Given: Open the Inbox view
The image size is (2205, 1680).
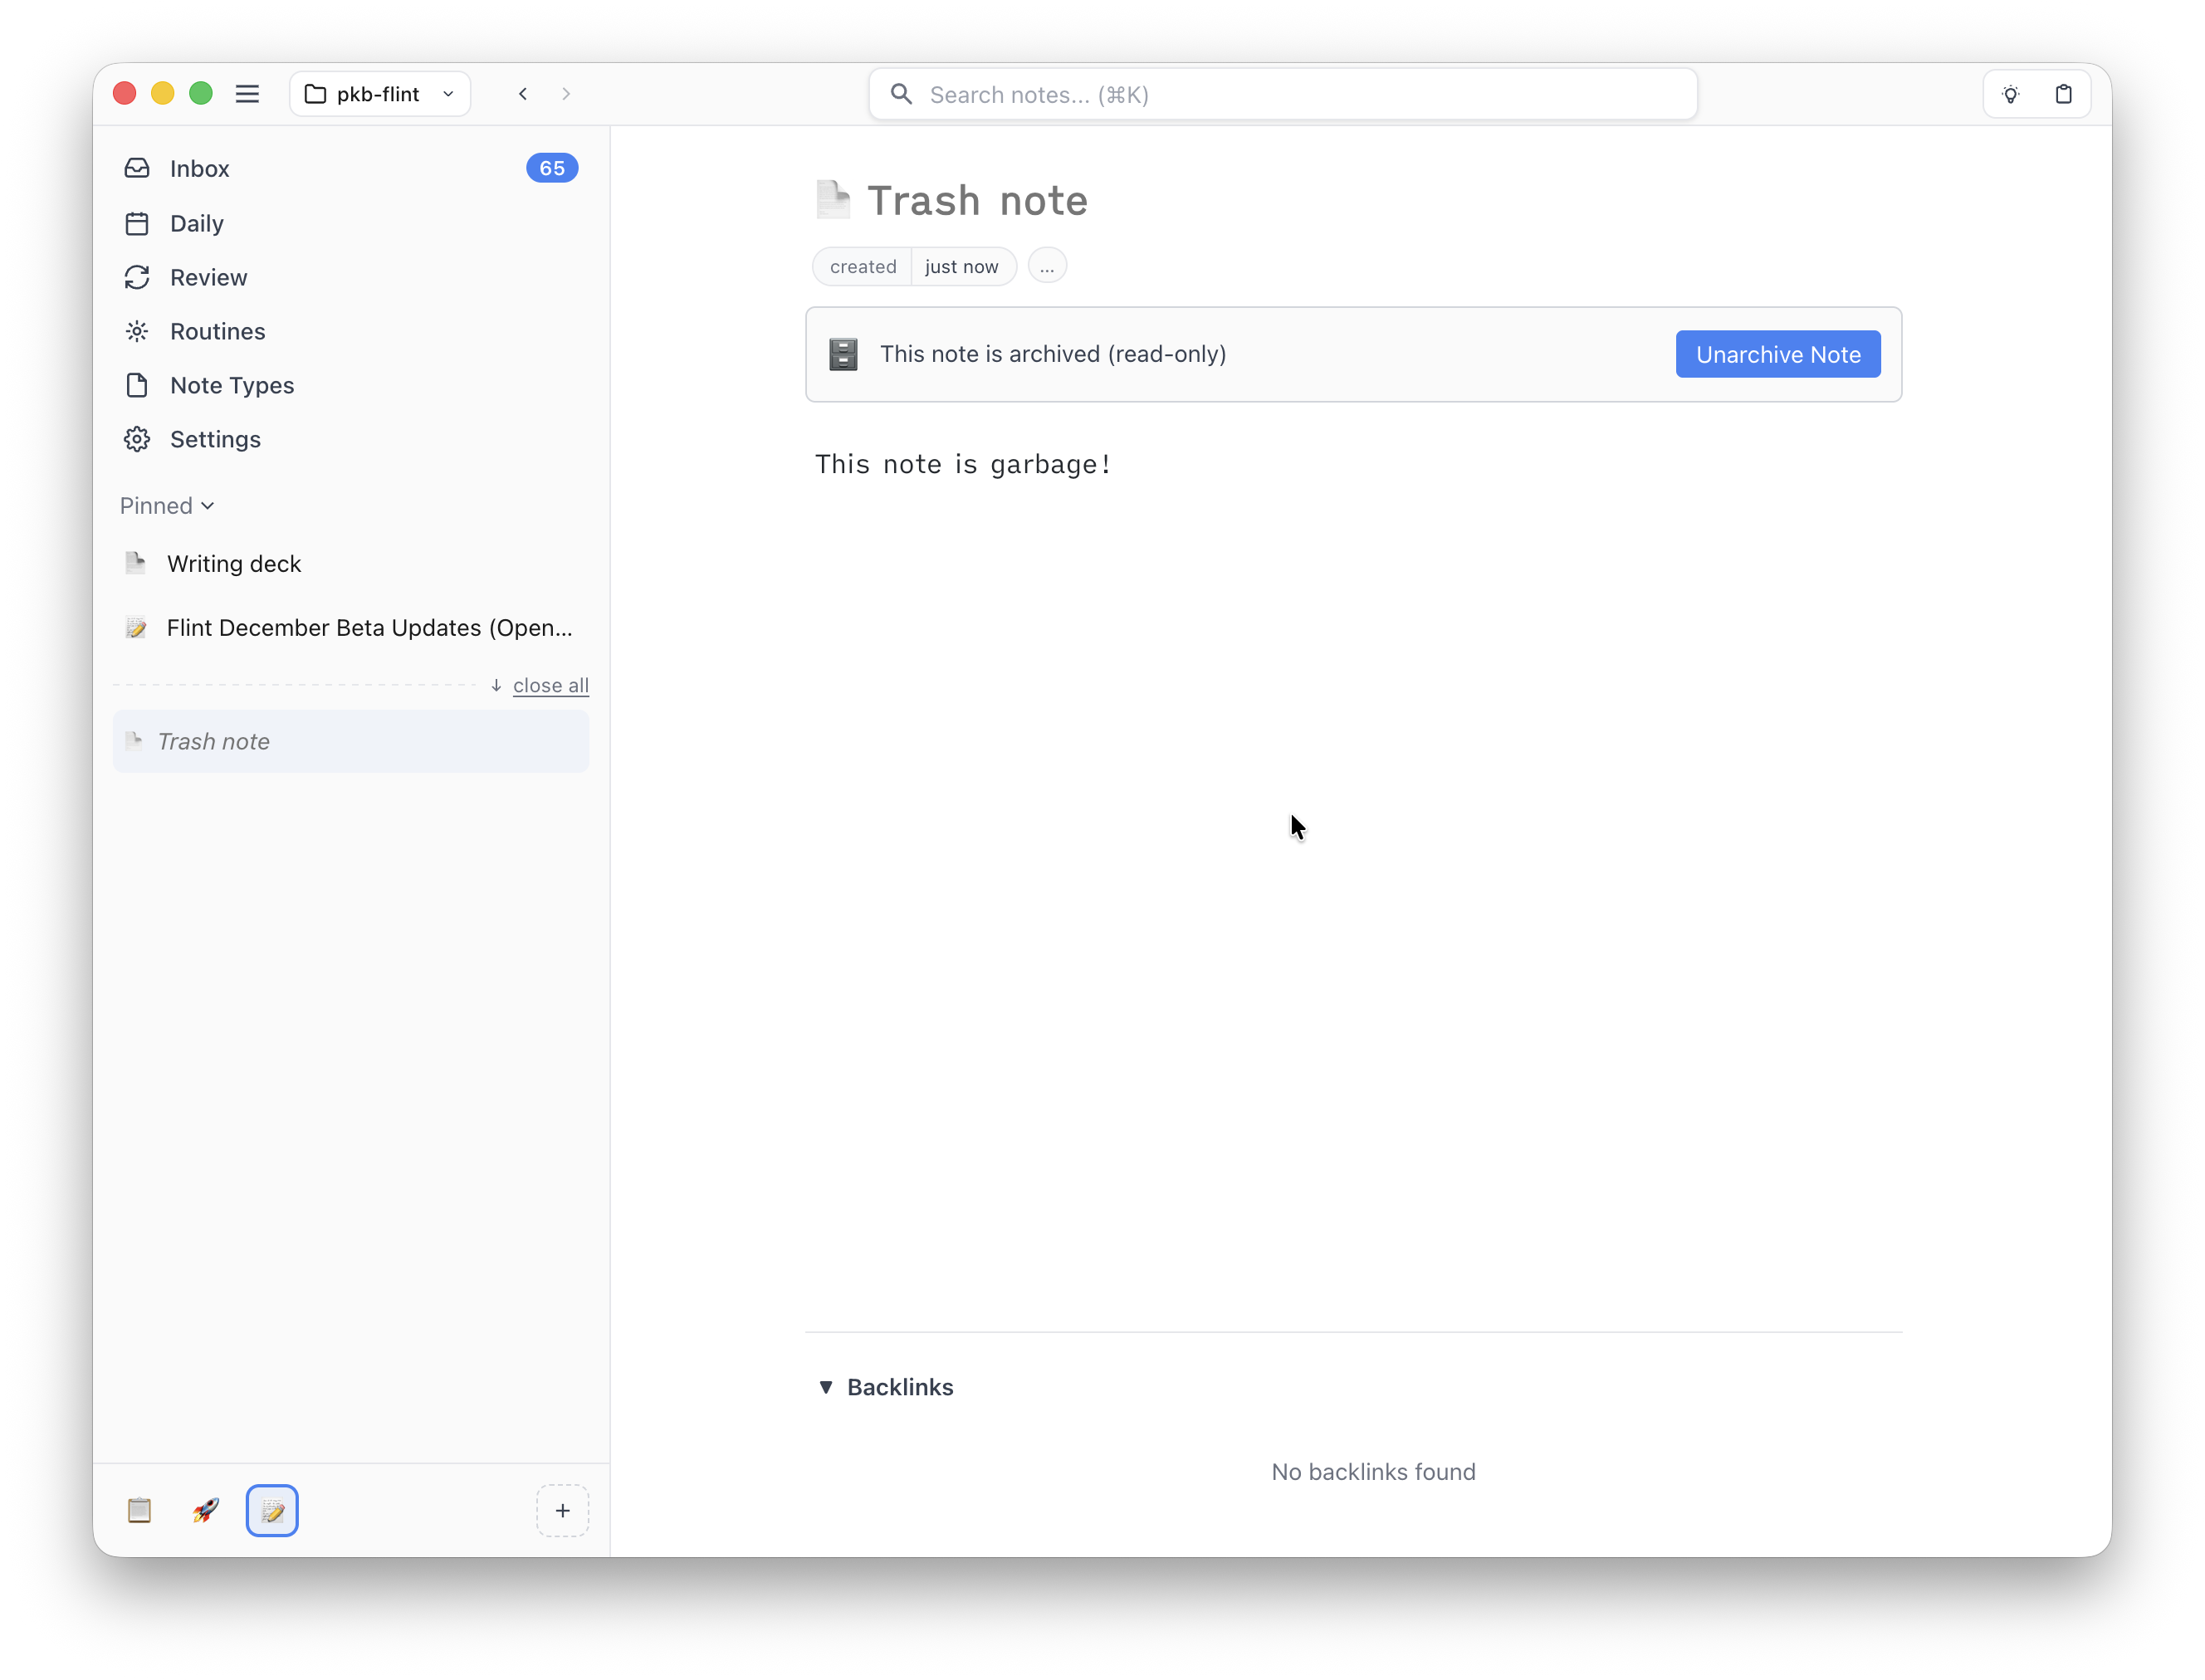Looking at the screenshot, I should pyautogui.click(x=200, y=168).
